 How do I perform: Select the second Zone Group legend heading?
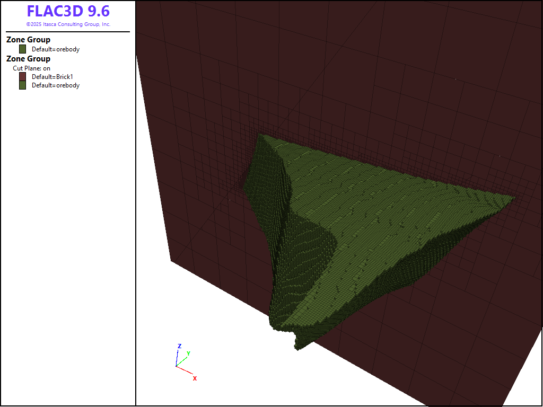point(28,59)
